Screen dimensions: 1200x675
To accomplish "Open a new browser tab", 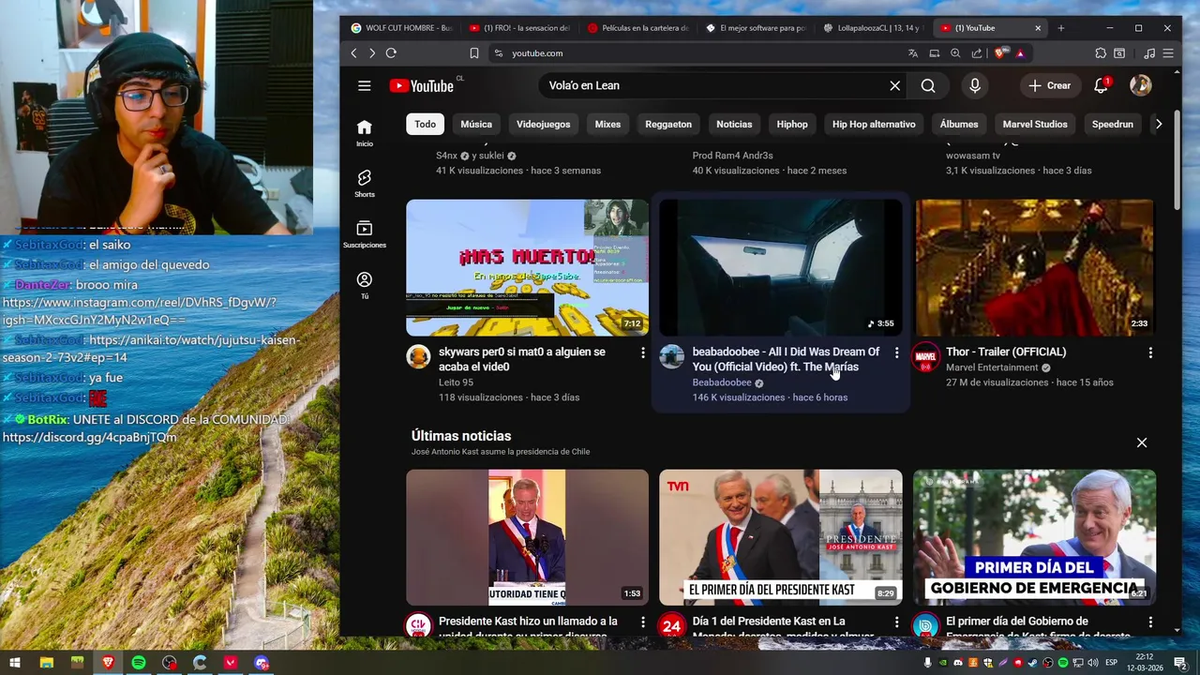I will [x=1060, y=28].
